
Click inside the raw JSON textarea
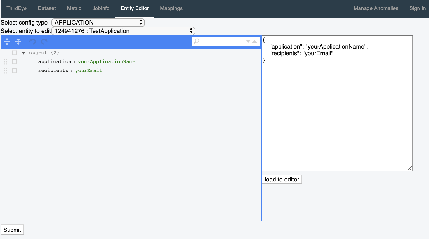point(337,103)
